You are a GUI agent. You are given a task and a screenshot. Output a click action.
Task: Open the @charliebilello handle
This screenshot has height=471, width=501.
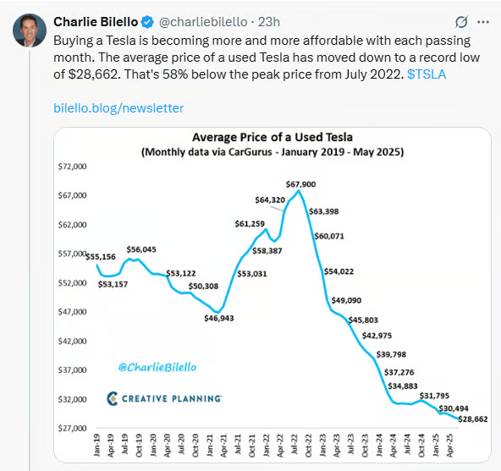click(203, 22)
